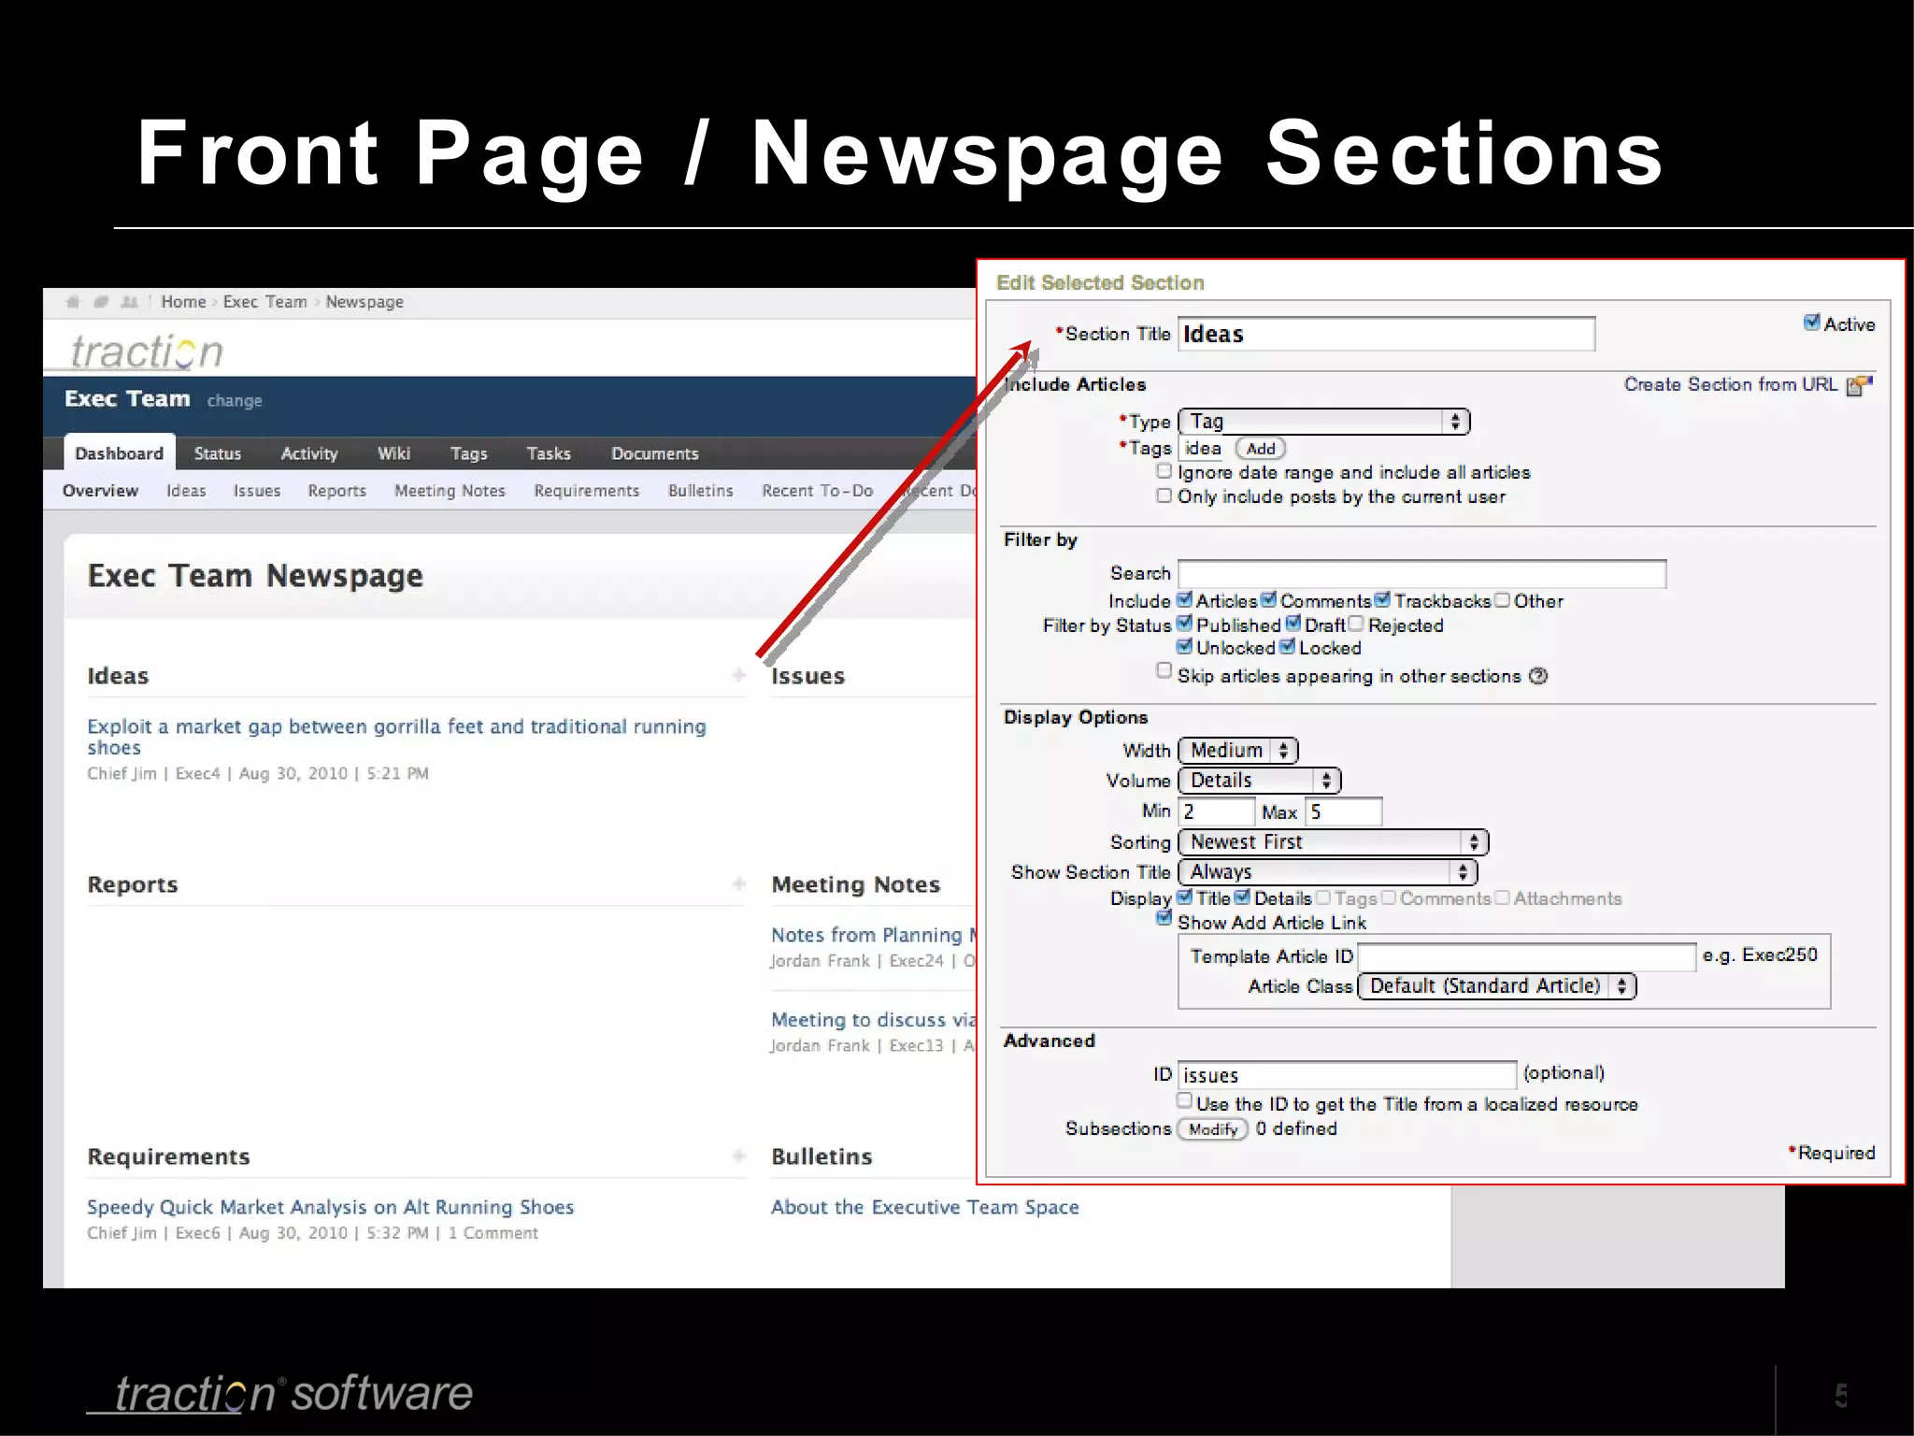Viewport: 1914px width, 1436px height.
Task: Click the plus icon next to Ideas section
Action: click(x=738, y=675)
